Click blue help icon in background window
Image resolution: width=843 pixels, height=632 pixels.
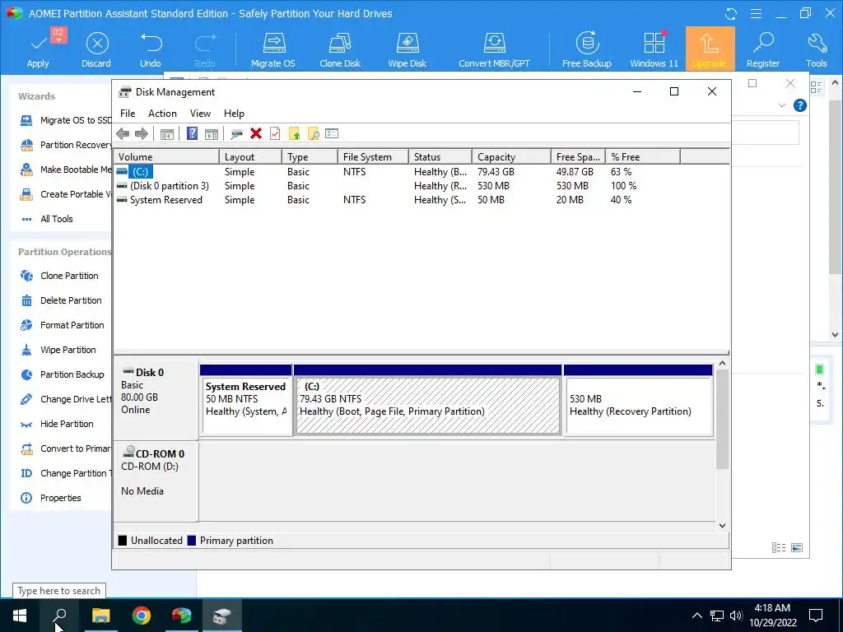point(800,105)
